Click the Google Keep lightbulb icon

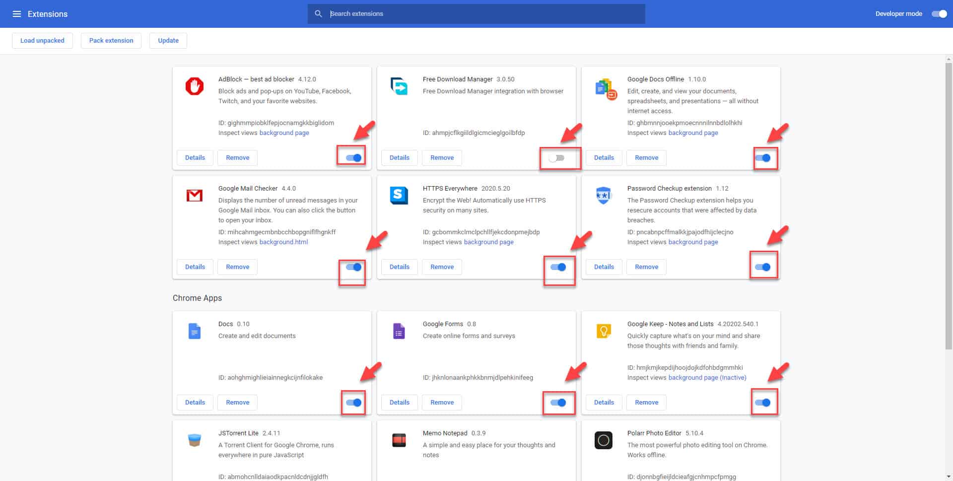(x=604, y=331)
